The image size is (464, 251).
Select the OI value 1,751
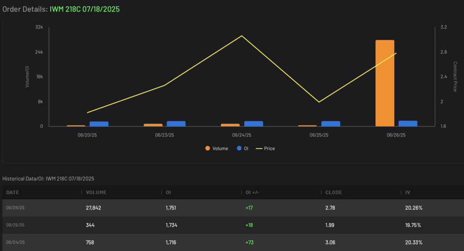coord(171,208)
